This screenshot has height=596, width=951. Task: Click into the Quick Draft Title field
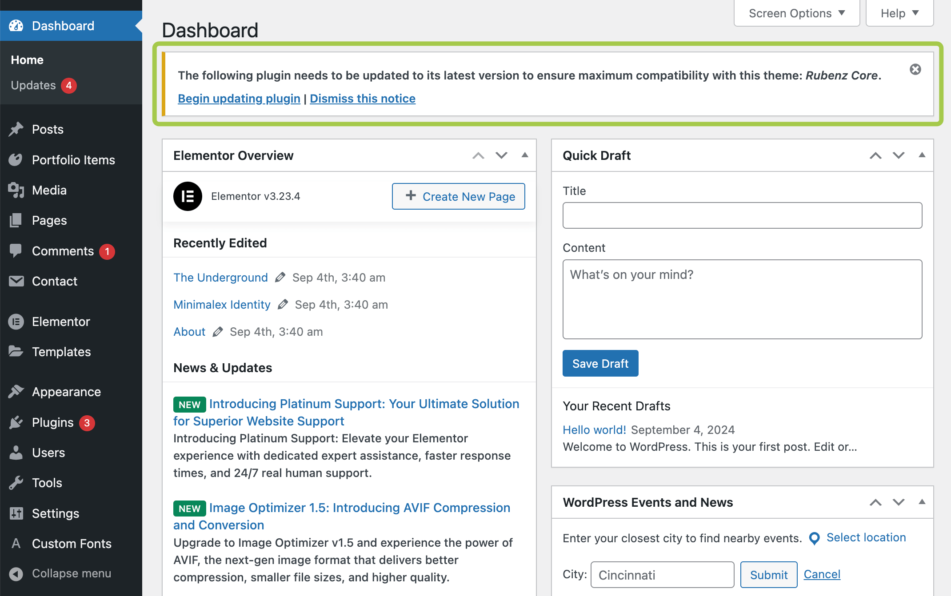click(x=742, y=216)
